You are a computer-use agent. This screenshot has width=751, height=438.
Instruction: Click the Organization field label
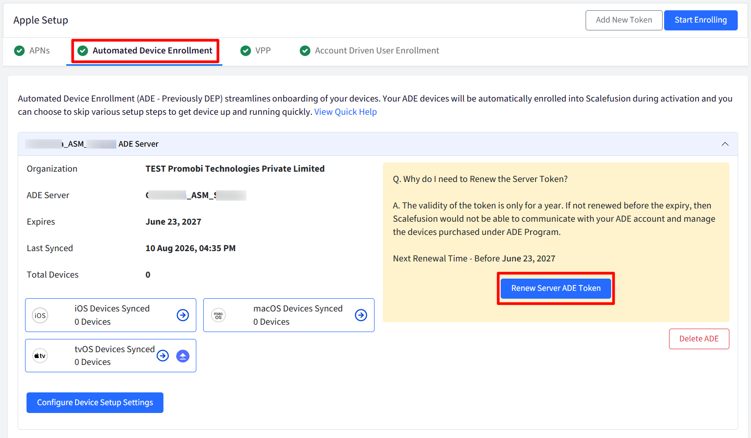pyautogui.click(x=52, y=169)
